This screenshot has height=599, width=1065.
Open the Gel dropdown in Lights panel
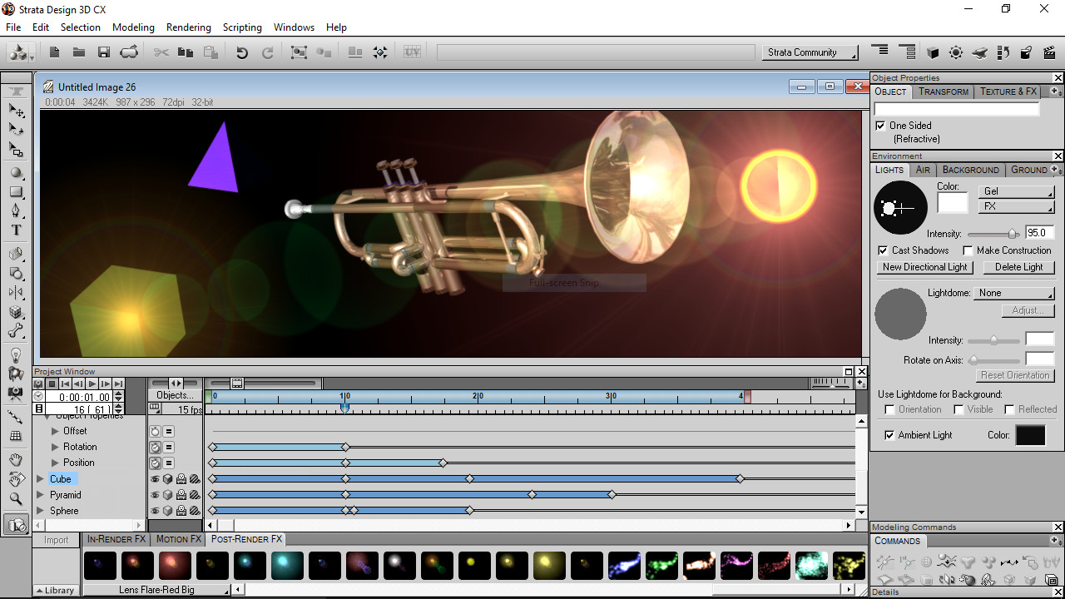click(x=1016, y=191)
